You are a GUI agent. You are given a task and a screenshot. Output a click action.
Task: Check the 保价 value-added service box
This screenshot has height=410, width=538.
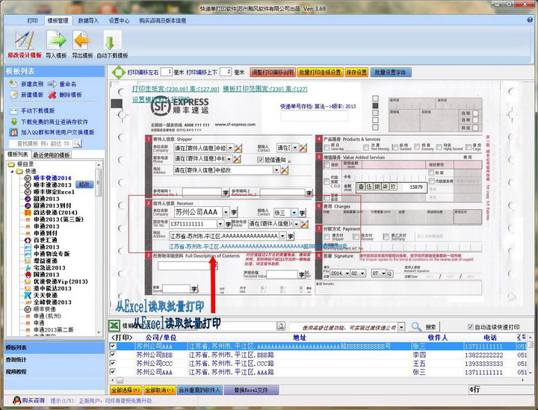(x=327, y=165)
